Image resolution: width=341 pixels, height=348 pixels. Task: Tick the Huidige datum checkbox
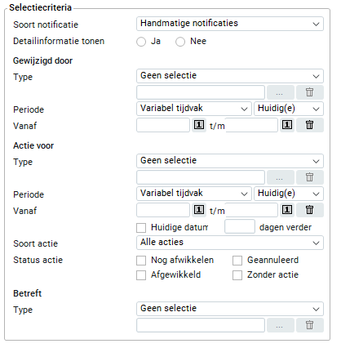pyautogui.click(x=141, y=228)
